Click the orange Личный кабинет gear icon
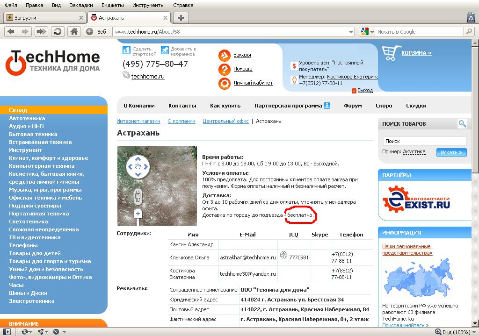Viewport: 479px width, 336px height. [x=224, y=83]
